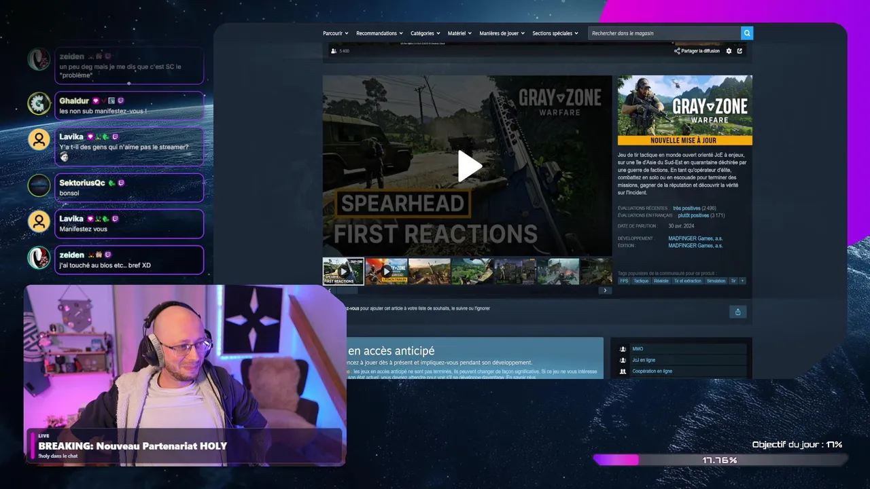
Task: Open Sections spéciales dropdown
Action: [x=555, y=33]
